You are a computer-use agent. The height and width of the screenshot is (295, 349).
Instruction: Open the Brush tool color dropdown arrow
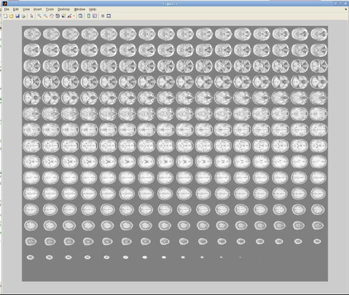[74, 16]
